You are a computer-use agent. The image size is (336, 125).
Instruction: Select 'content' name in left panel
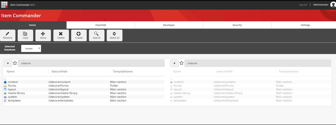[x=13, y=82]
